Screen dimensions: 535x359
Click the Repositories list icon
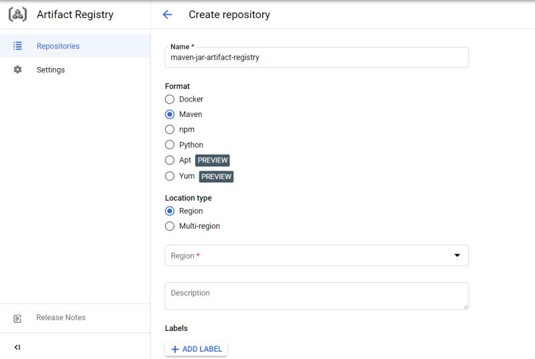[x=17, y=45]
